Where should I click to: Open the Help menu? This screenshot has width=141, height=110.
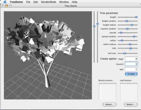point(74,2)
